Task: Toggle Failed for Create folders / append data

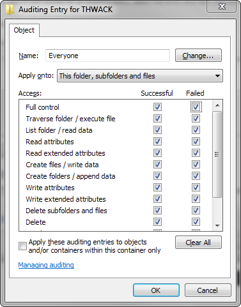Action: (x=196, y=176)
